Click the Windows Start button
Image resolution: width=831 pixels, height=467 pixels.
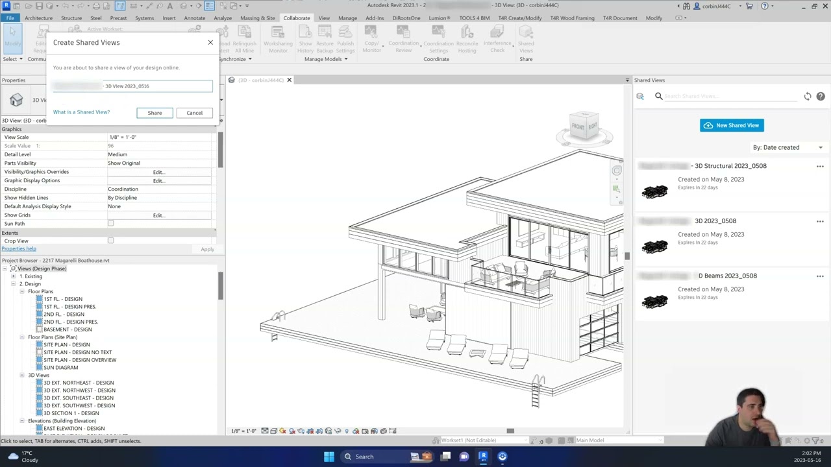click(x=329, y=457)
